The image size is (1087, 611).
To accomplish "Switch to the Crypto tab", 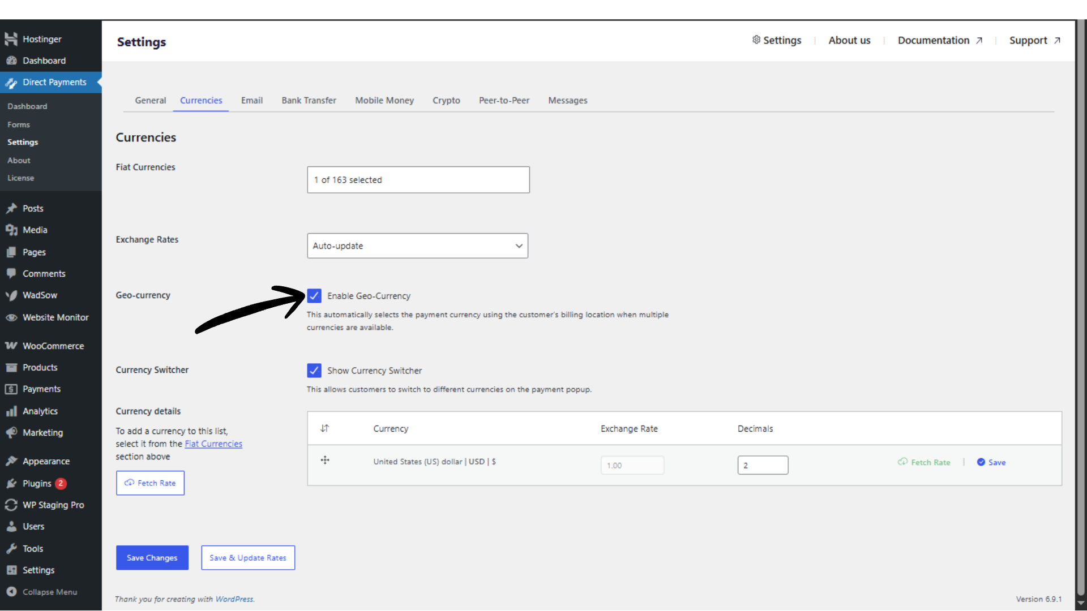I will click(446, 100).
